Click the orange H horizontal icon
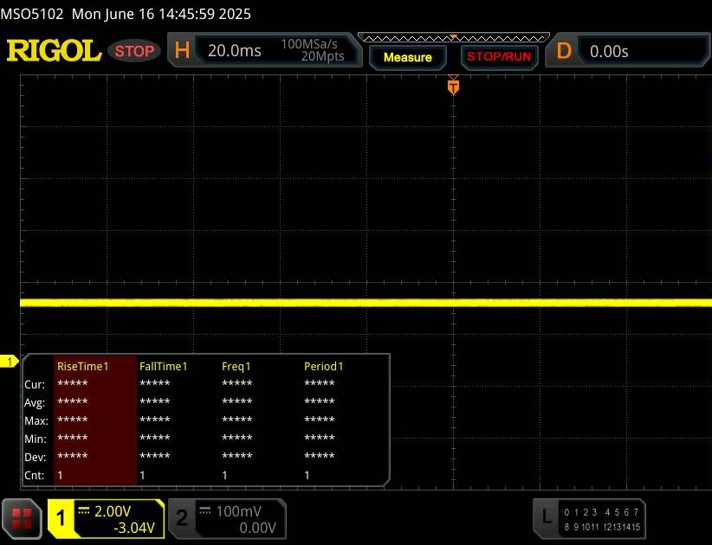The width and height of the screenshot is (712, 545). click(x=182, y=51)
